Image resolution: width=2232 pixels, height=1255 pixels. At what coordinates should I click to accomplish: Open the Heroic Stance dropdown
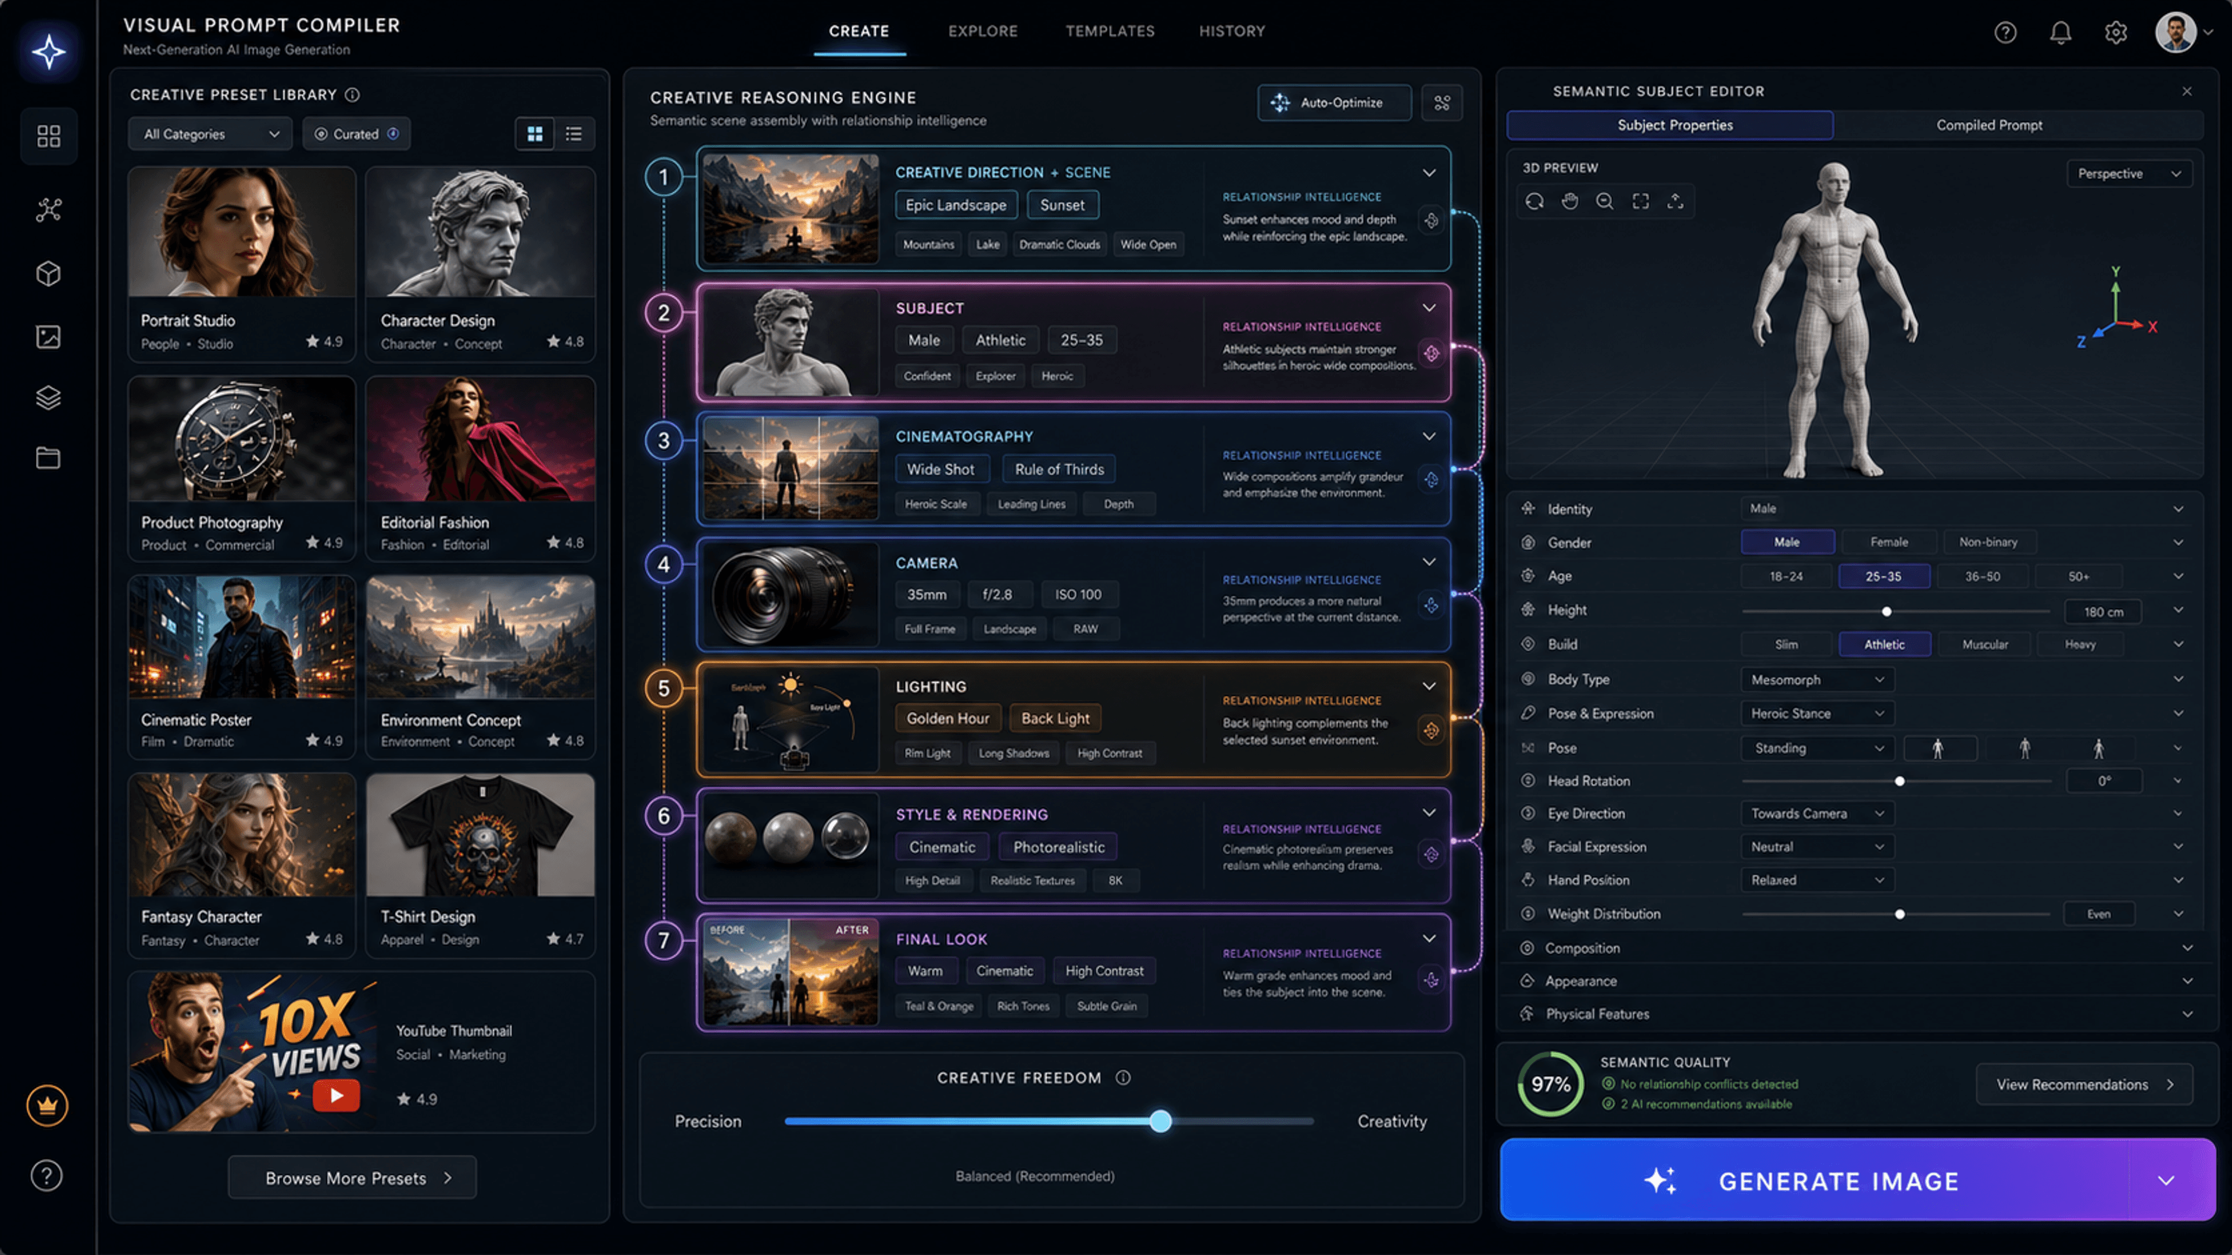point(1817,713)
